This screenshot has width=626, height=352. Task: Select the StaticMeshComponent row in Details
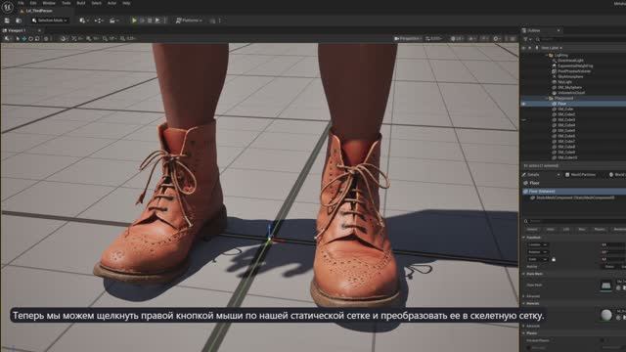point(575,198)
